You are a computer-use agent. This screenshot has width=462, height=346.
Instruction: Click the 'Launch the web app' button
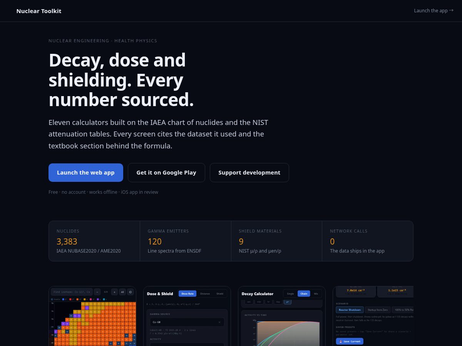(86, 173)
